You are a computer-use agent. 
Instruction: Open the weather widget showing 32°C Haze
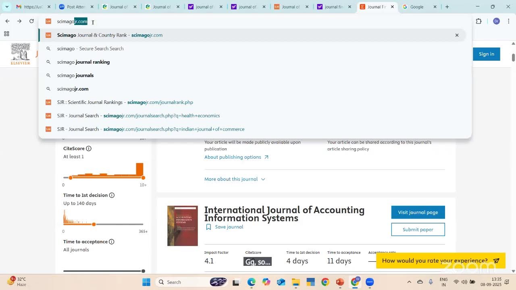tap(17, 282)
